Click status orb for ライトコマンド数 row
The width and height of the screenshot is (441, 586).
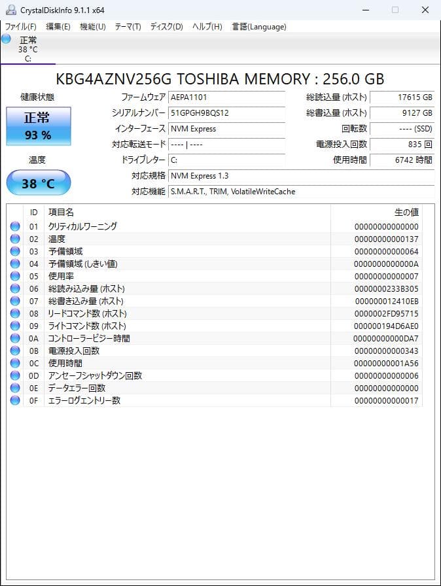[15, 326]
